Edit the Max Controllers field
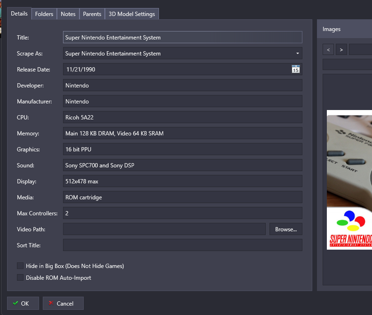Viewport: 372px width, 315px height. coord(182,213)
